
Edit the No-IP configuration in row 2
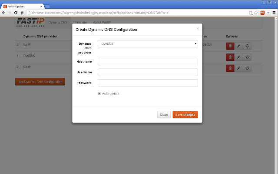pos(238,68)
